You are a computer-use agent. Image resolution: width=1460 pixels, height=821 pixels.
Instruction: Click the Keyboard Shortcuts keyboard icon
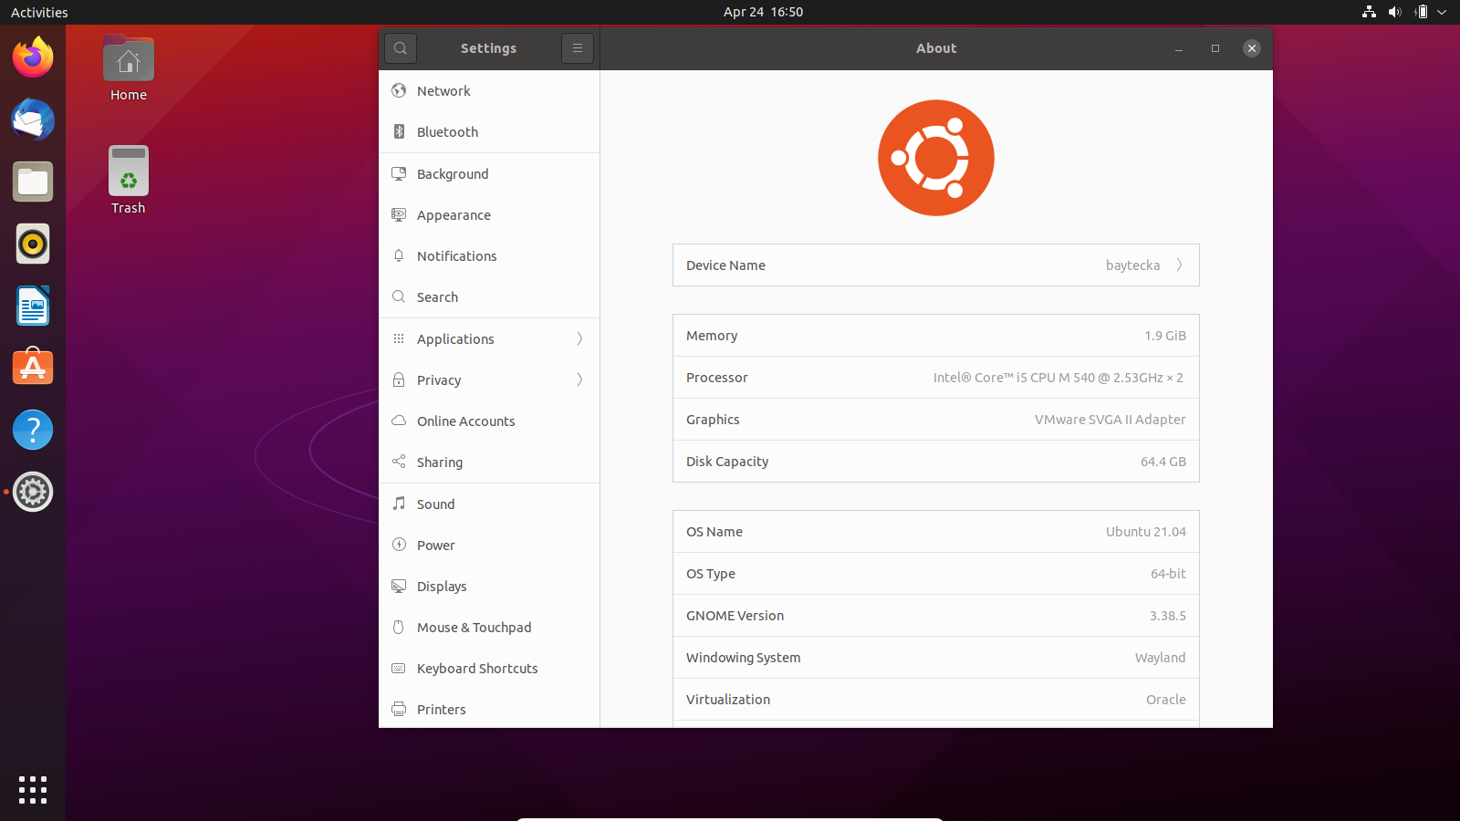point(399,668)
